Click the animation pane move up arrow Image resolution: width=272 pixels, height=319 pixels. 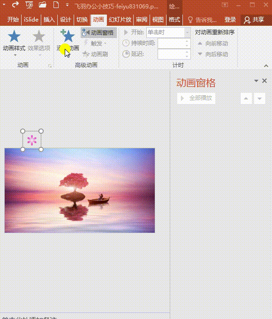click(246, 99)
